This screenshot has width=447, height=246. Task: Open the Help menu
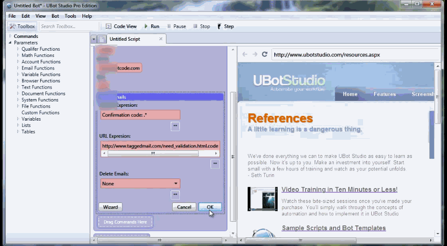pos(87,16)
